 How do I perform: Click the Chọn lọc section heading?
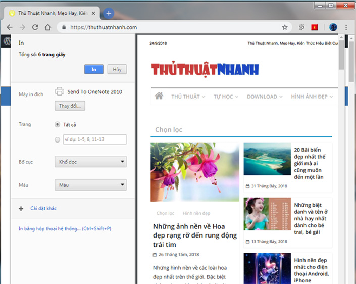(x=169, y=130)
